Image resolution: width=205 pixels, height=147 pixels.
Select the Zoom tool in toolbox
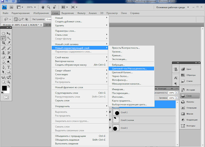9,82
